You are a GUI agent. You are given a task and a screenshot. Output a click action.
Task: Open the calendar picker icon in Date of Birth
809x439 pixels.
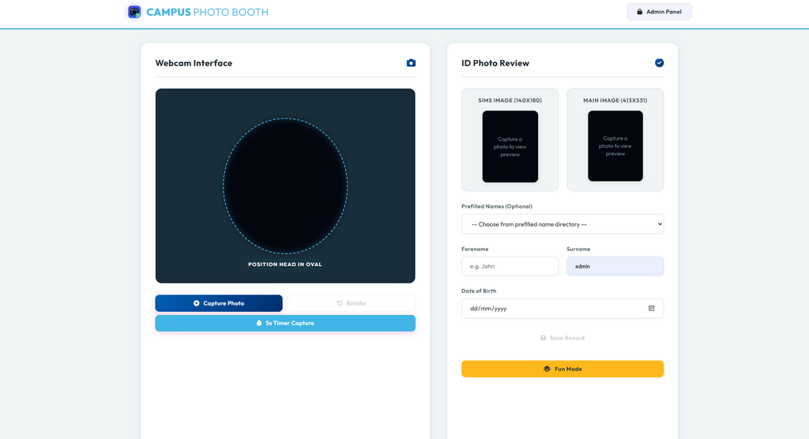point(651,309)
